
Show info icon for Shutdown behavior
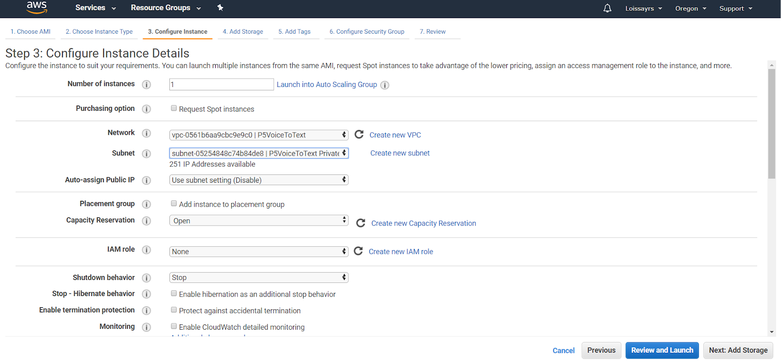[x=146, y=278]
